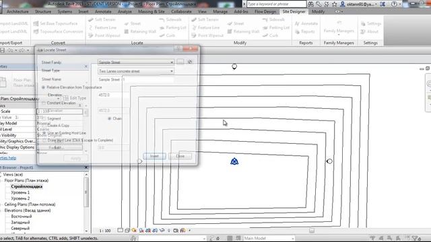Select Уровень 1 in Project Browser
The height and width of the screenshot is (242, 431).
coord(20,193)
